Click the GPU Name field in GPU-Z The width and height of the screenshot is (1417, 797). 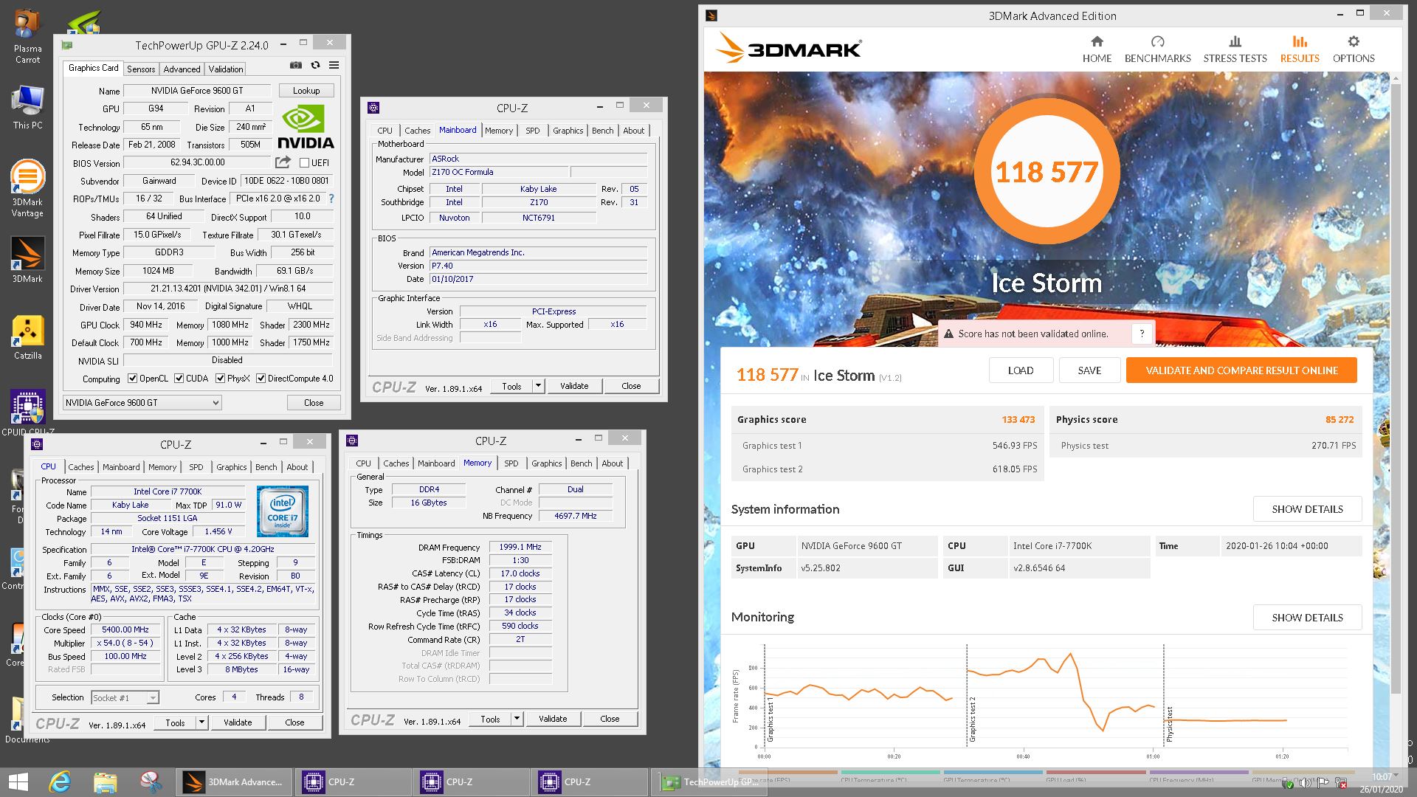197,91
